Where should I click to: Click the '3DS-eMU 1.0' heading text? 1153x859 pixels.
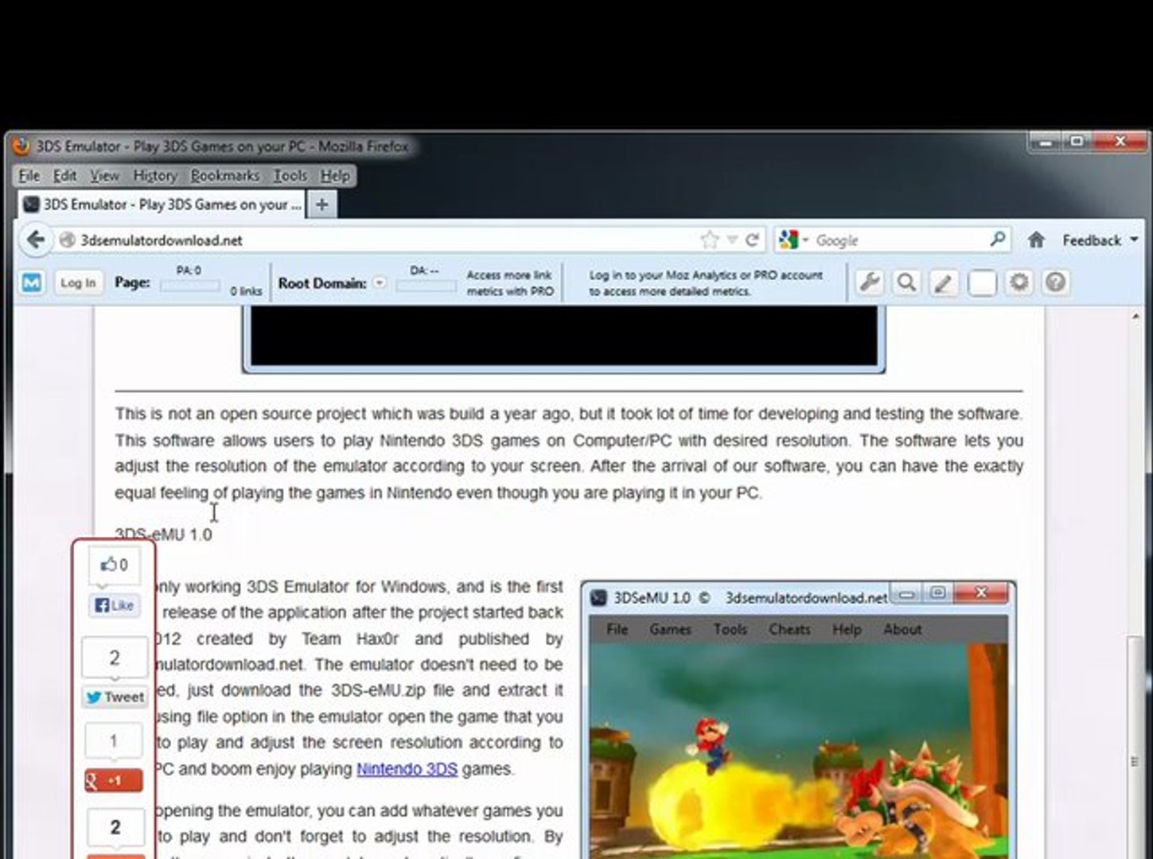[x=163, y=534]
